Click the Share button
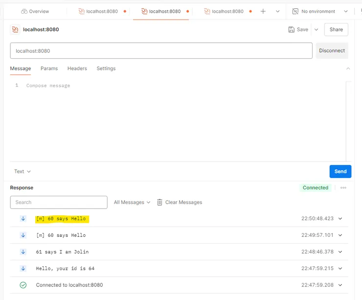The width and height of the screenshot is (362, 300). coord(336,29)
